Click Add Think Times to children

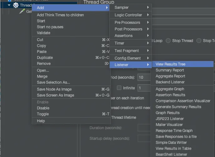click(x=60, y=15)
